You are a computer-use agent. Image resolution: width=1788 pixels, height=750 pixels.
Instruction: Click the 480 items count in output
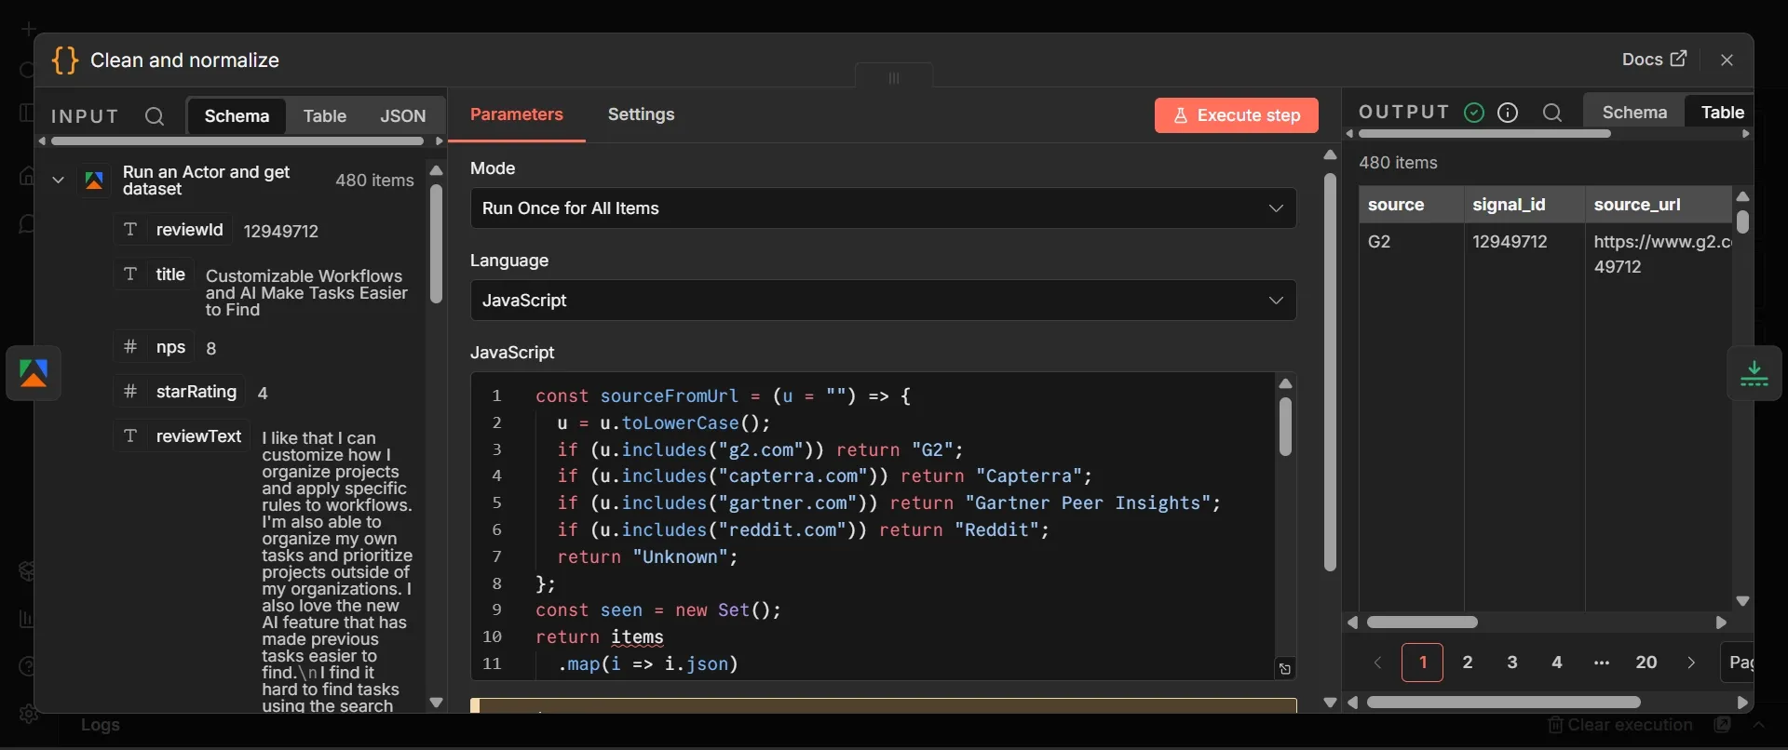1398,163
